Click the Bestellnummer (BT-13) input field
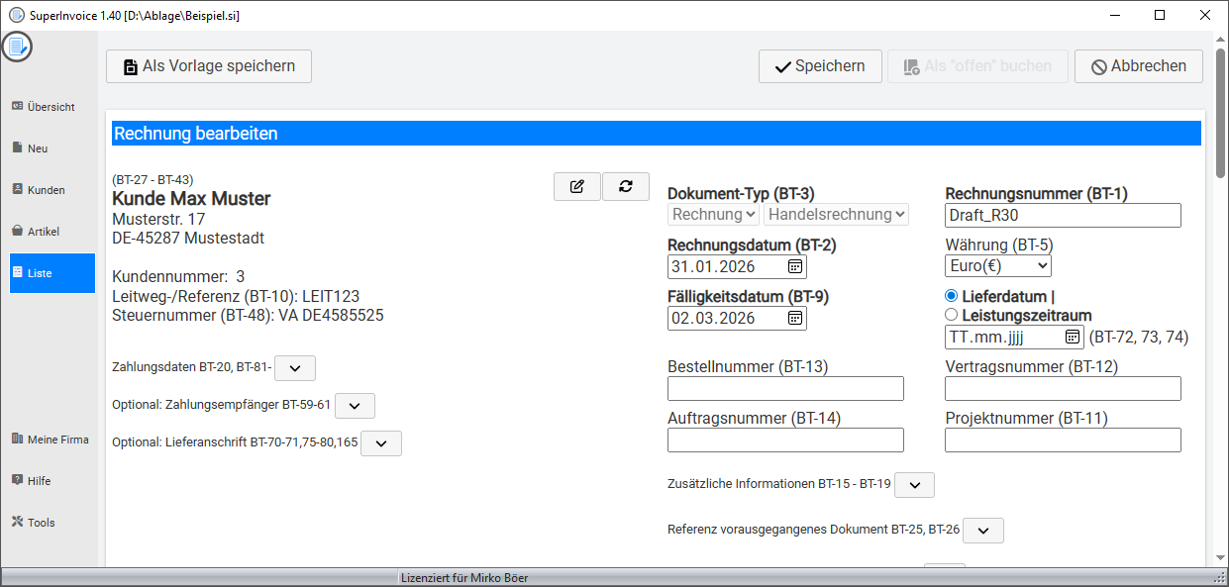1229x587 pixels. [785, 389]
